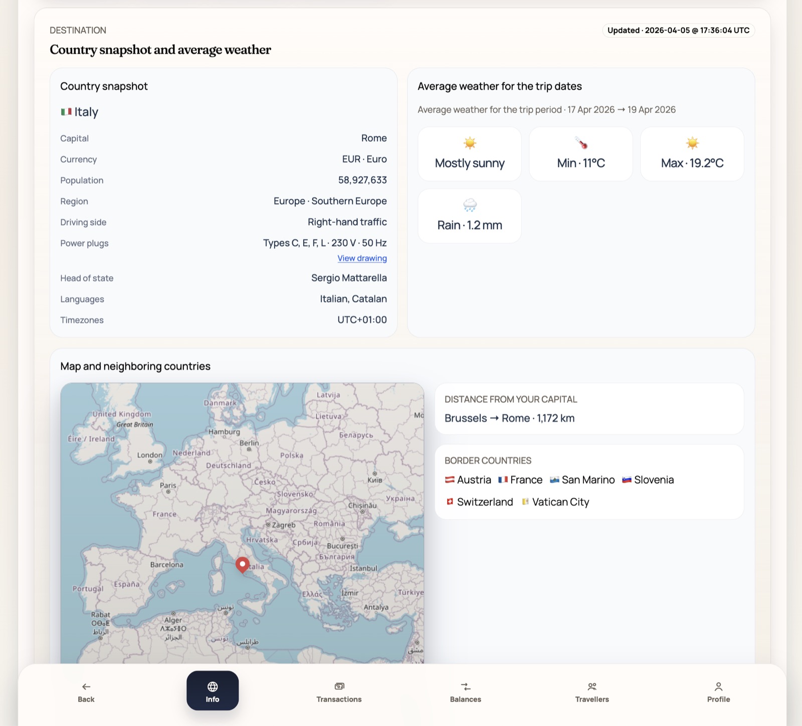Click the thermometer icon on the Min temperature card
Viewport: 802px width, 726px height.
tap(580, 144)
